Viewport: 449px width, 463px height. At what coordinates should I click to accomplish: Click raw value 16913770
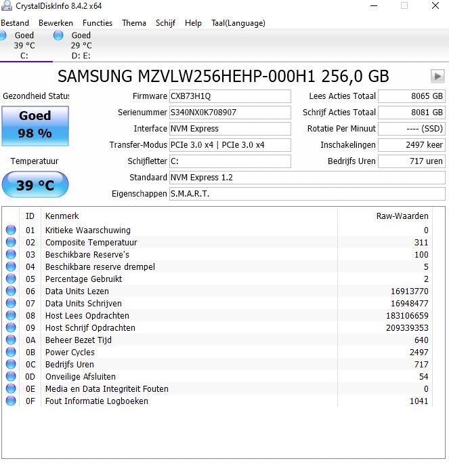pos(410,291)
